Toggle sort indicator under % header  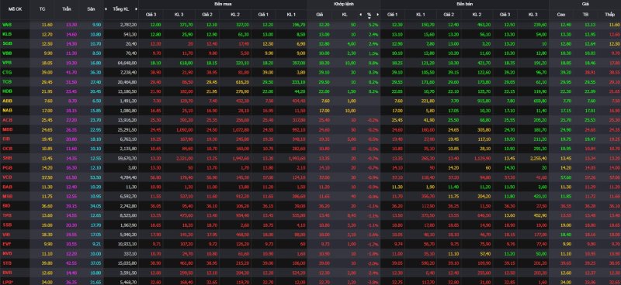coord(369,17)
